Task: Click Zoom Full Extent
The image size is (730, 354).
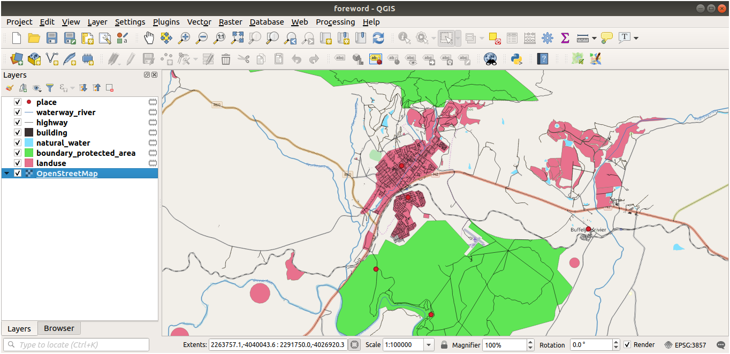Action: click(237, 38)
